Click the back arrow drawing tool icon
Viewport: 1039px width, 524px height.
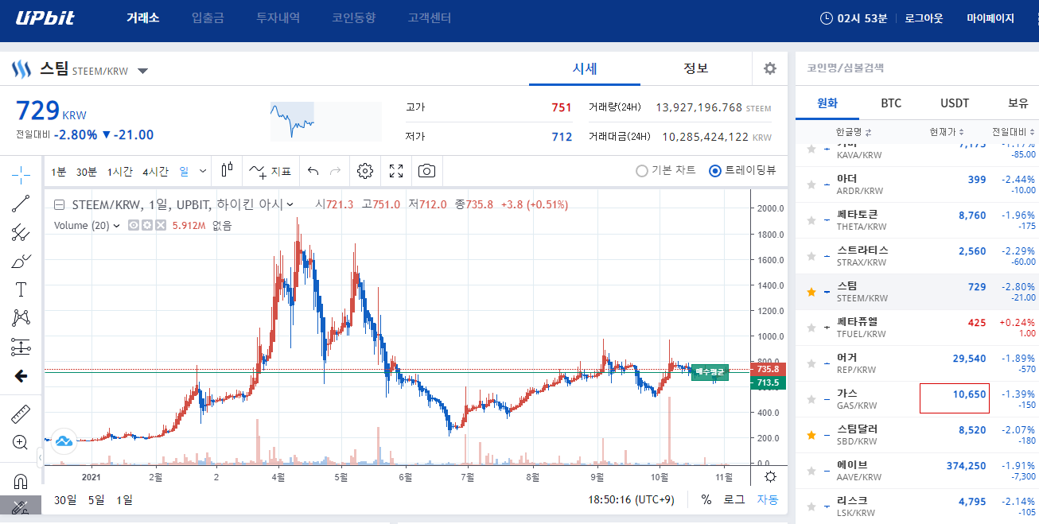[x=21, y=376]
